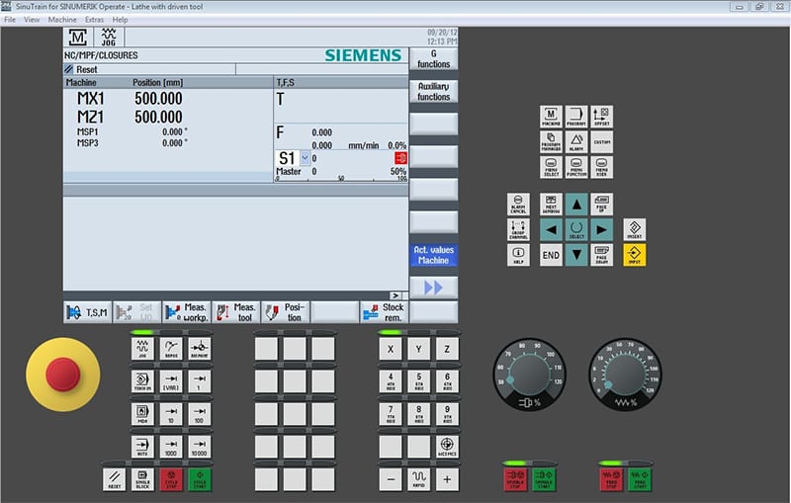
Task: Toggle the Act. values Machine softkey
Action: [x=433, y=255]
